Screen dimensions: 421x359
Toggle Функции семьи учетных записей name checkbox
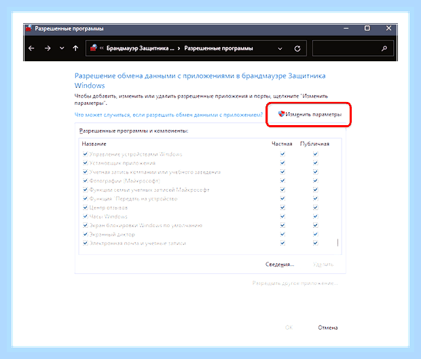coord(86,190)
